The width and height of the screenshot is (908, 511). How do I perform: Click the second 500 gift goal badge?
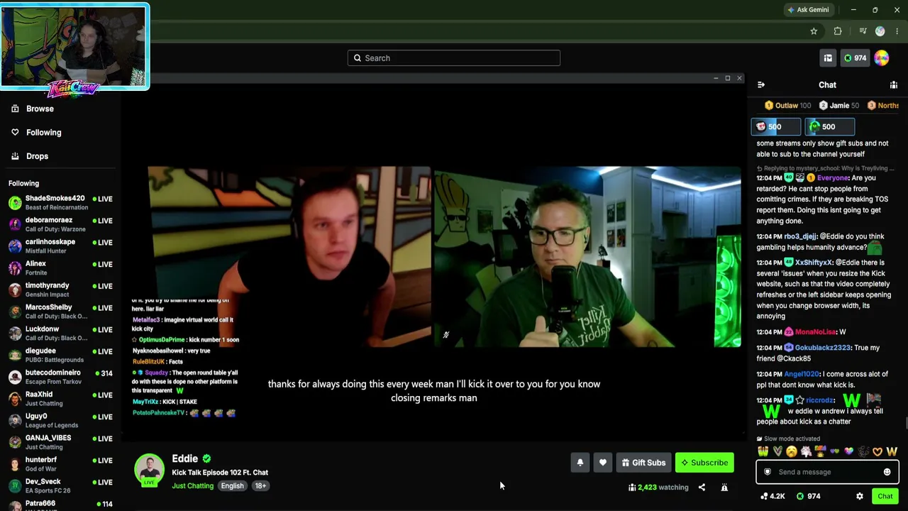coord(829,127)
